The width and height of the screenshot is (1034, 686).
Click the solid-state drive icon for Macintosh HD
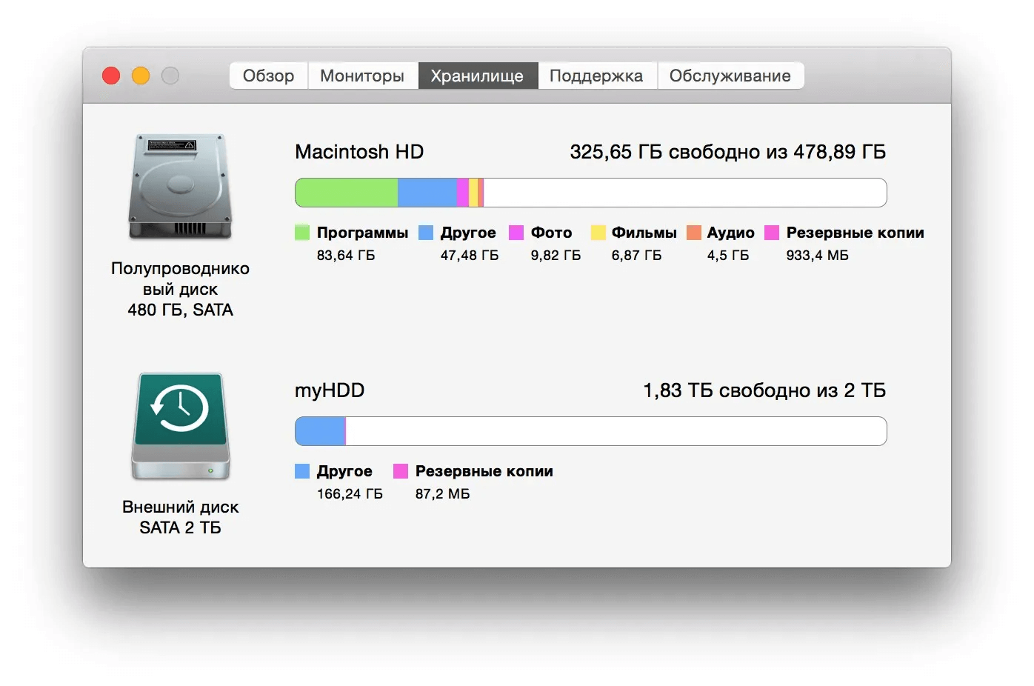point(180,187)
